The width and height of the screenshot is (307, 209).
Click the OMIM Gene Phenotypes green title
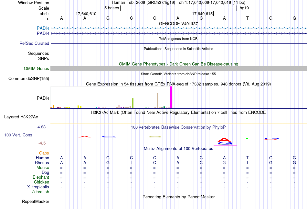coord(178,64)
